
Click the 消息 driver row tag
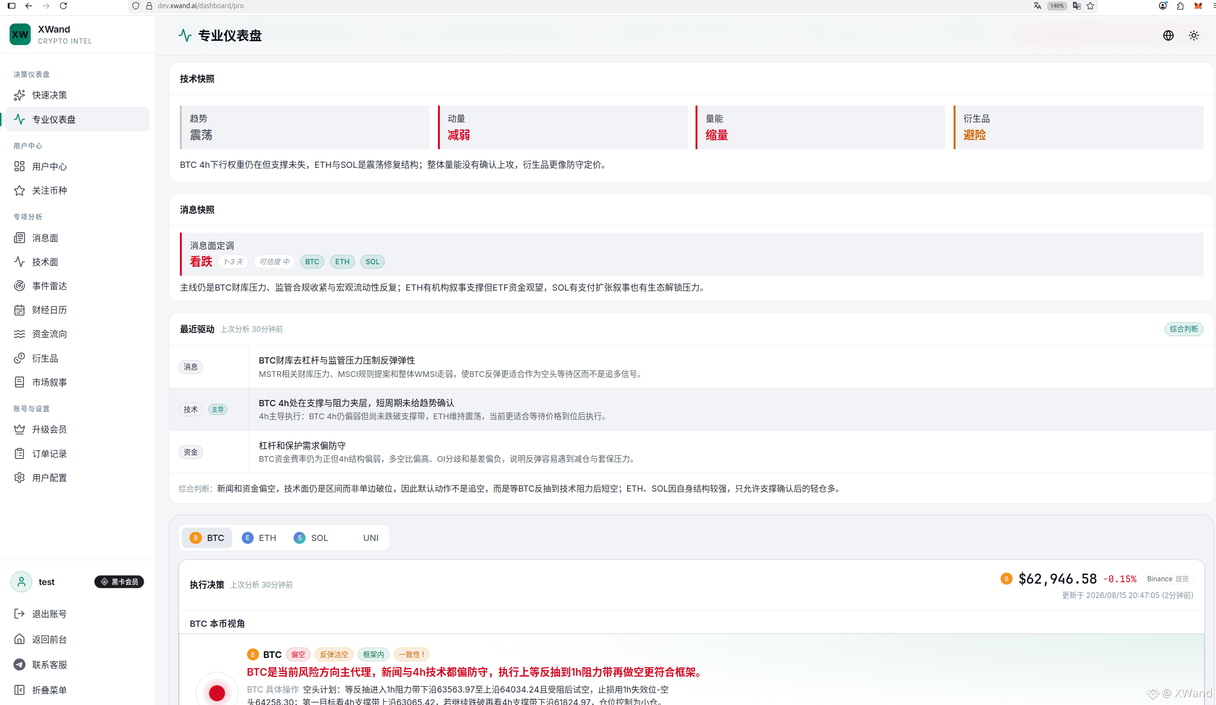(x=190, y=367)
